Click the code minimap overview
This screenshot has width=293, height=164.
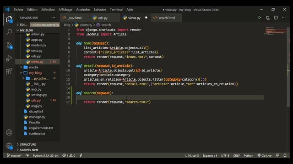[275, 31]
